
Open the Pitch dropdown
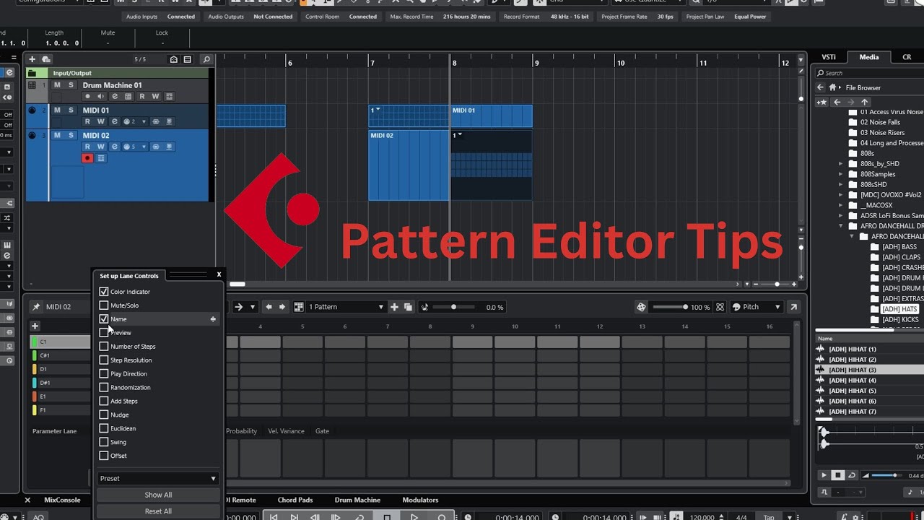point(757,307)
